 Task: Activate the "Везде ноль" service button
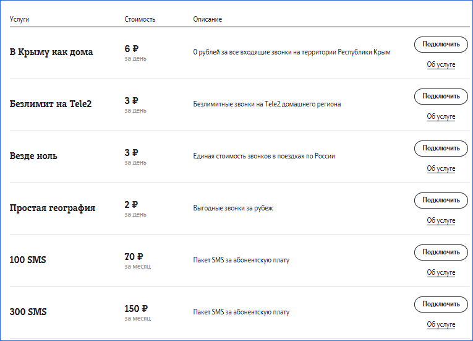(441, 149)
